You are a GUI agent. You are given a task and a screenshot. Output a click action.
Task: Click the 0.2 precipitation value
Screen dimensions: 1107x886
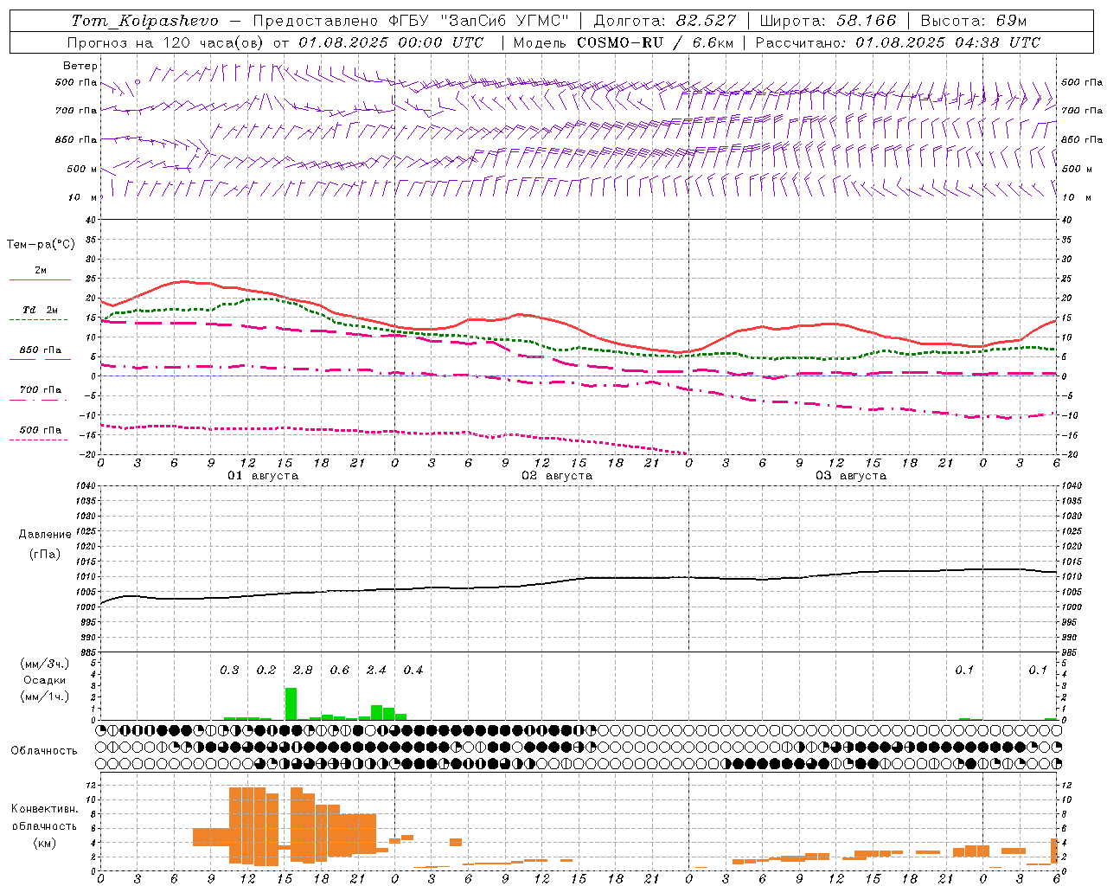(266, 671)
